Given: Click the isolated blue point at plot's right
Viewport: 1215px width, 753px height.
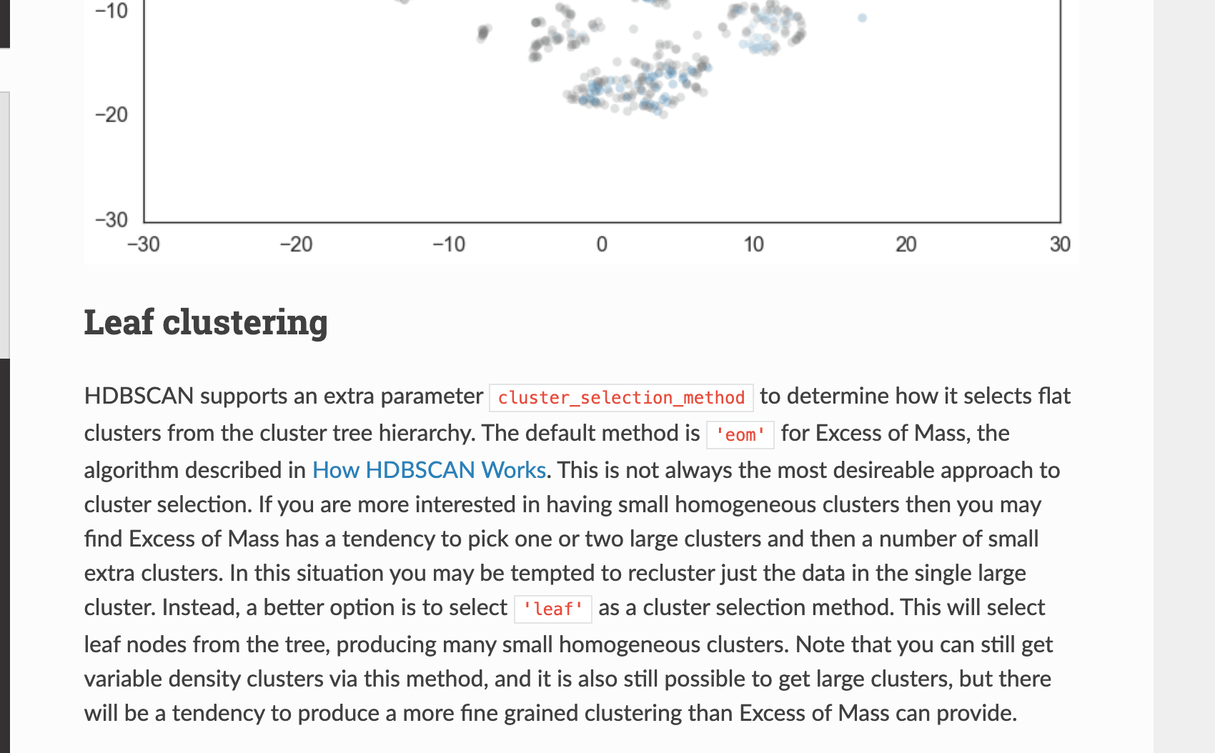Looking at the screenshot, I should [862, 18].
